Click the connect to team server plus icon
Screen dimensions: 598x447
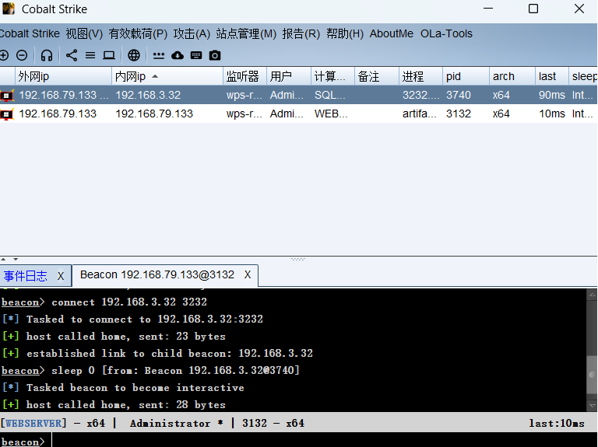(x=4, y=56)
